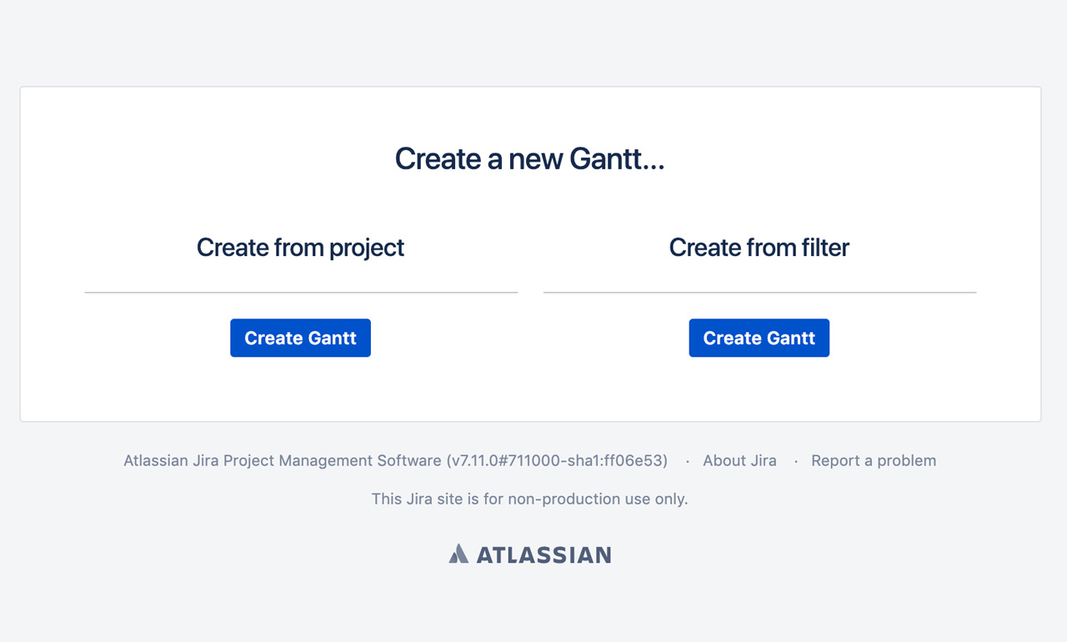Open the About Jira link

click(739, 459)
